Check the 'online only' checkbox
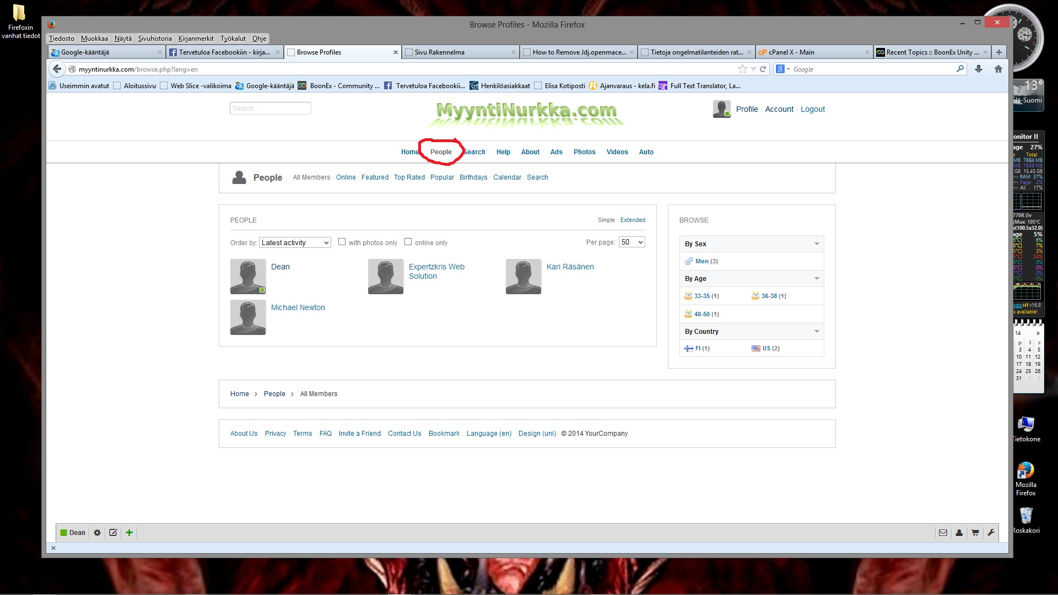1058x595 pixels. click(408, 242)
